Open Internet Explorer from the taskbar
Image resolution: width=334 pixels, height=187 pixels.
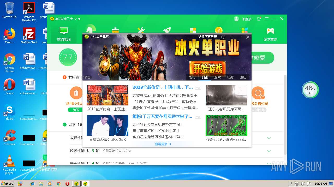pos(32,183)
